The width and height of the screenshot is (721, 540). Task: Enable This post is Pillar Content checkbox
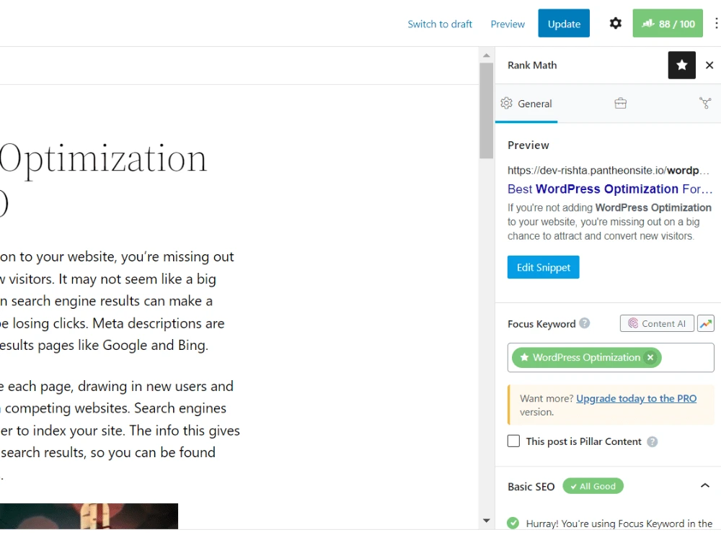[x=513, y=441]
